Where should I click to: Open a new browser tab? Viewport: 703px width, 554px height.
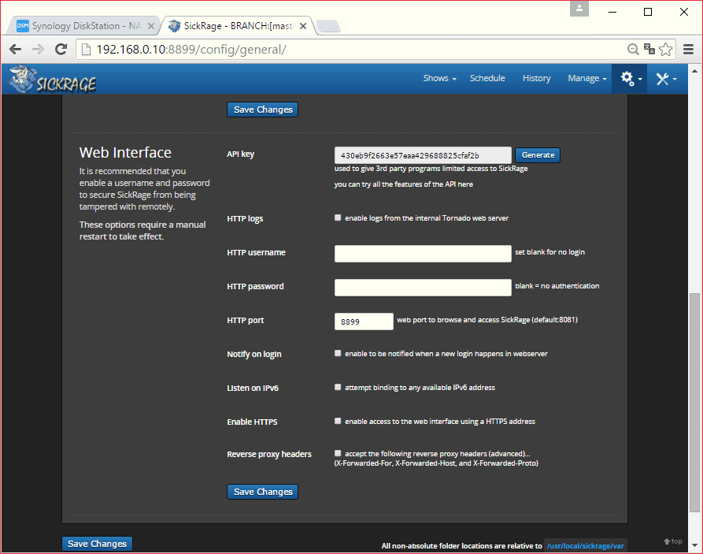tap(328, 26)
